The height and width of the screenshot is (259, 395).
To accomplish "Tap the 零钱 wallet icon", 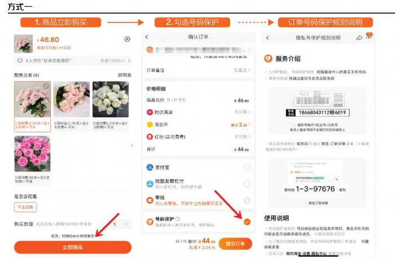I will click(x=150, y=200).
